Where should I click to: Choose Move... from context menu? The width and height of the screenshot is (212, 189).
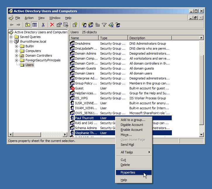(134, 135)
